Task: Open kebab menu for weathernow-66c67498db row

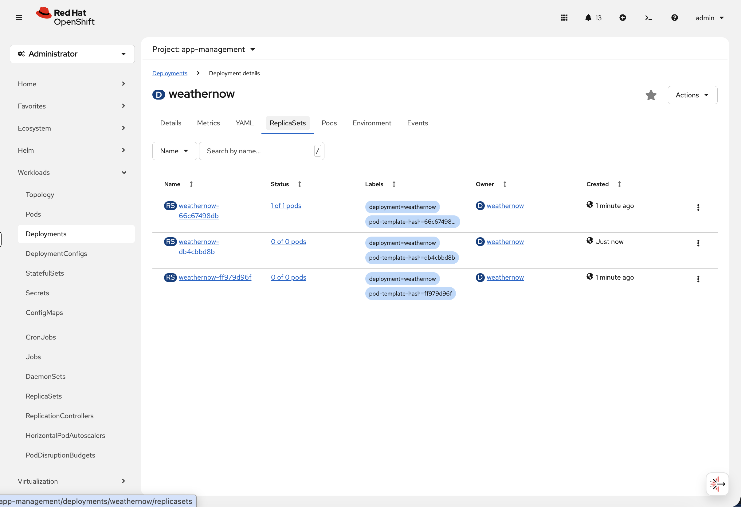Action: [x=698, y=208]
